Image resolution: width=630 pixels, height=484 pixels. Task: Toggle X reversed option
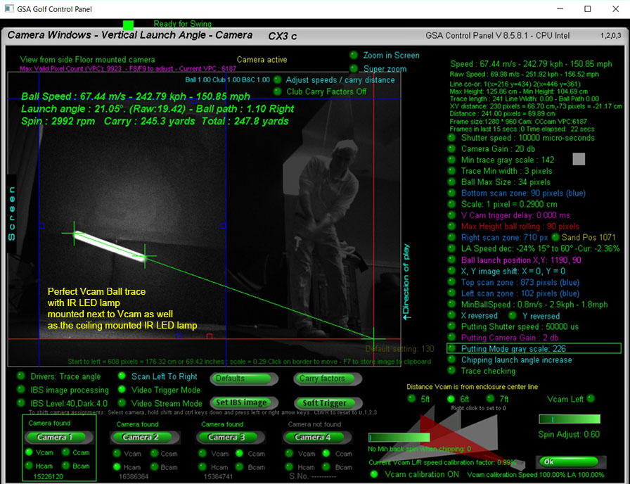[x=451, y=315]
